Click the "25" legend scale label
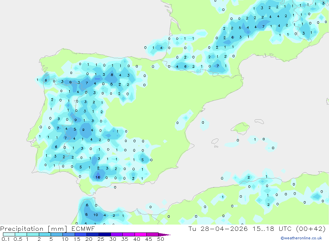The height and width of the screenshot is (241, 329). (x=101, y=239)
